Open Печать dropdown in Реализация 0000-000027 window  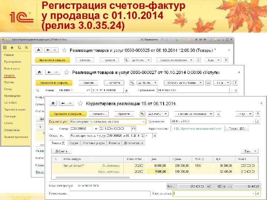coord(148,83)
